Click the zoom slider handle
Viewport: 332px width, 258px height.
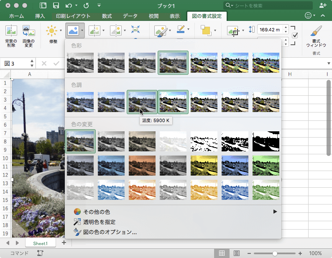pos(275,253)
